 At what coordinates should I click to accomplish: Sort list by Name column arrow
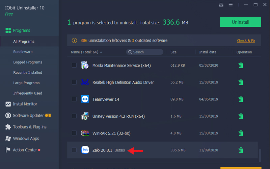tap(101, 52)
